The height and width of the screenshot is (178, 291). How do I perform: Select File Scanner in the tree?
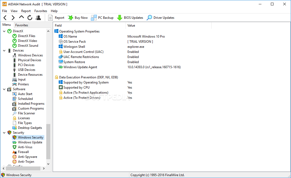pyautogui.click(x=24, y=113)
